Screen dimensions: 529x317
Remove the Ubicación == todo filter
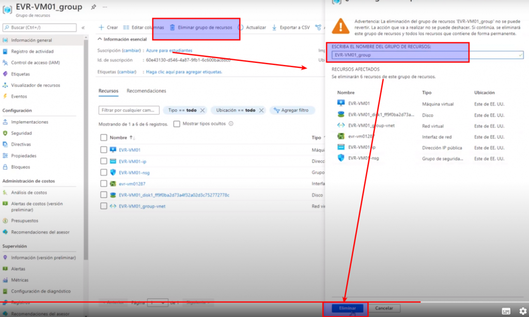tap(261, 110)
